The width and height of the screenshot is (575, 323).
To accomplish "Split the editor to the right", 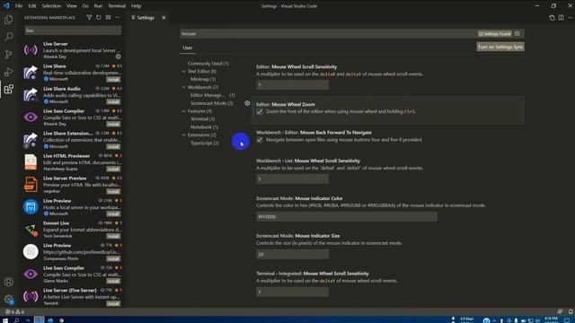I will click(561, 18).
